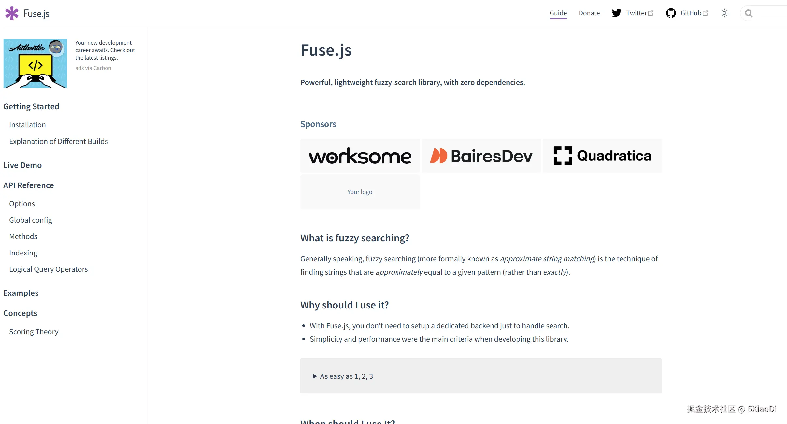Open the Donate nav item
This screenshot has width=787, height=424.
click(589, 13)
